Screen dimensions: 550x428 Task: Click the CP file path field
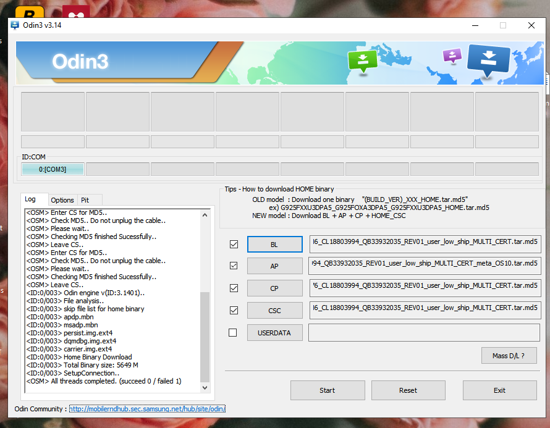[425, 288]
